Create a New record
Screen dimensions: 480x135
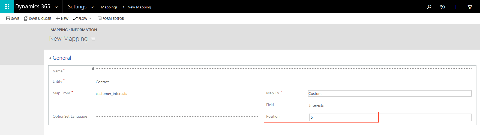tap(62, 18)
